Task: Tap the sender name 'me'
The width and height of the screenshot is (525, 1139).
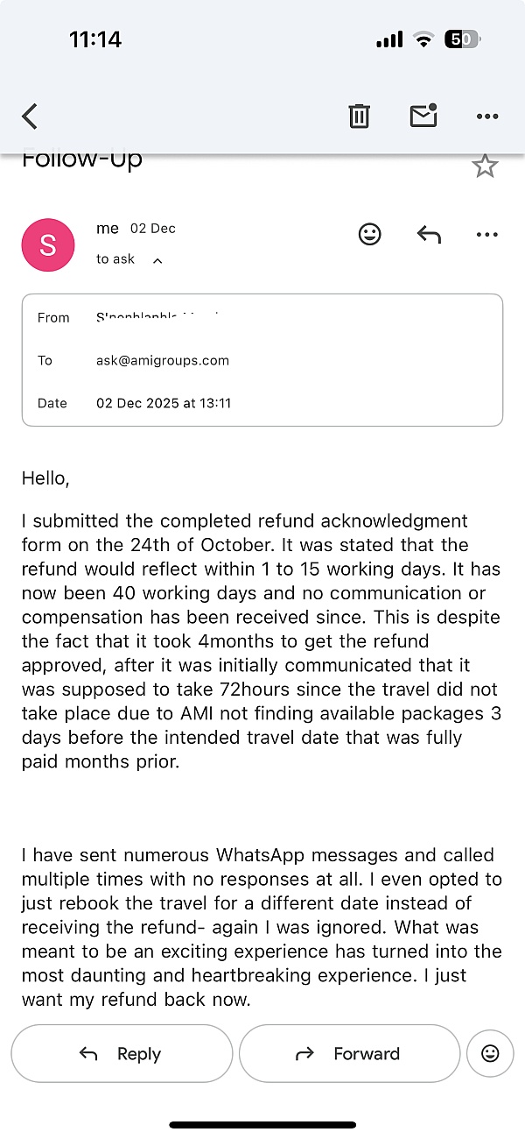Action: pos(108,228)
